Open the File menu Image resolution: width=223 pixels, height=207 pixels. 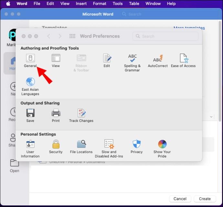[x=37, y=4]
